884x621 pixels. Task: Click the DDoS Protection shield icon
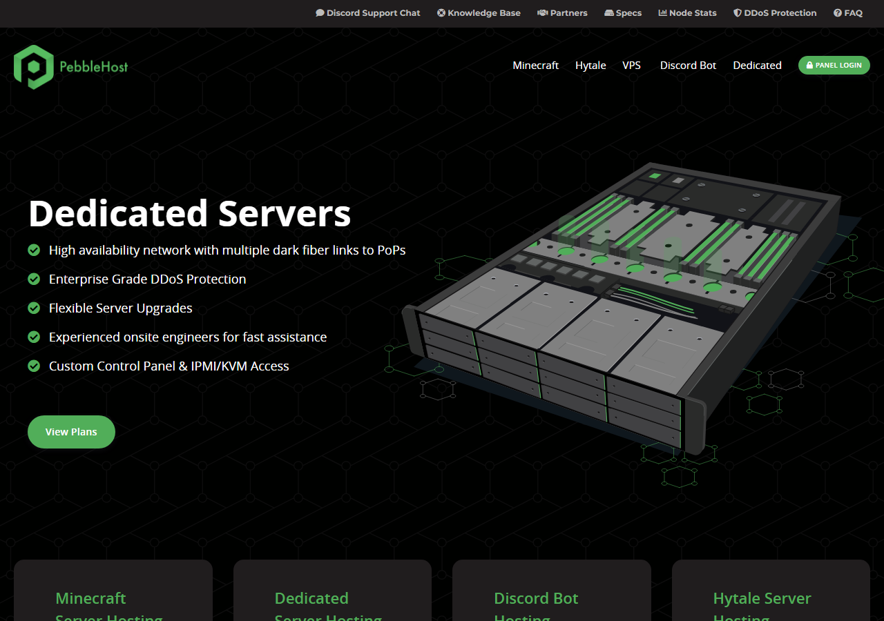coord(738,13)
